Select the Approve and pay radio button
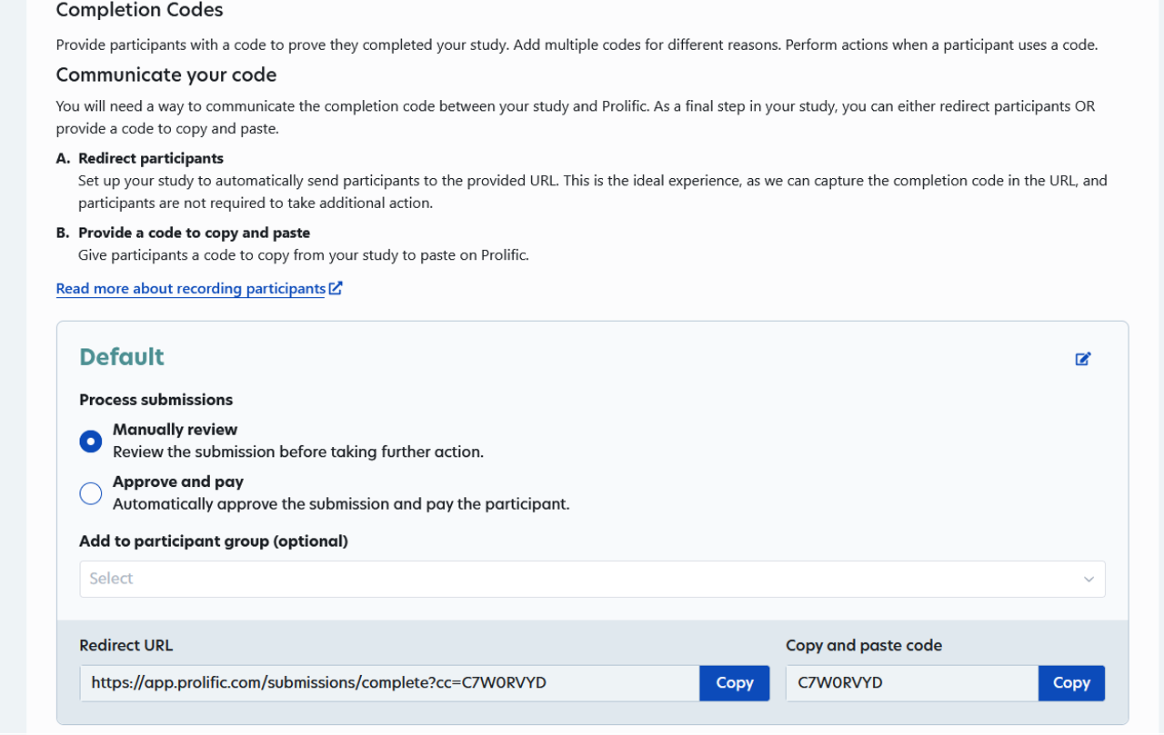The image size is (1164, 735). [91, 493]
